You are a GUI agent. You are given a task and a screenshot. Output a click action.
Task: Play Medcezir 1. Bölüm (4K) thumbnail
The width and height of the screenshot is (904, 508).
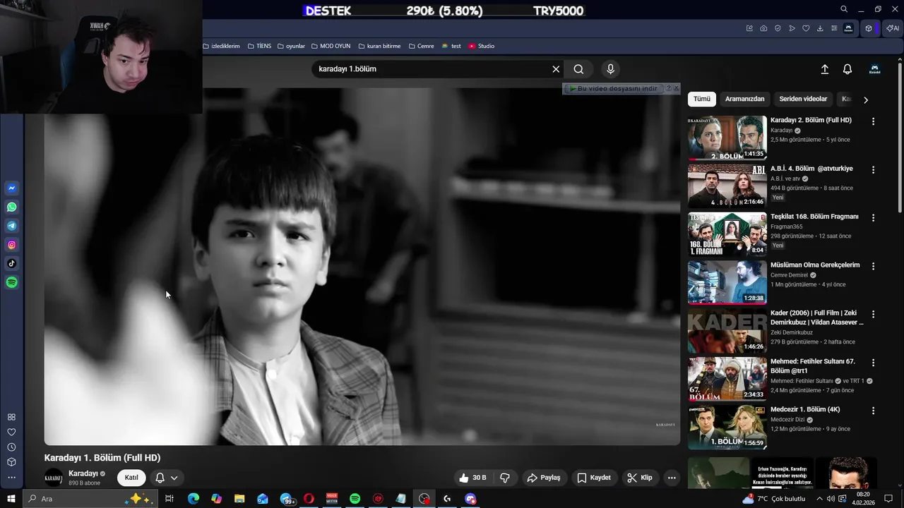(727, 427)
